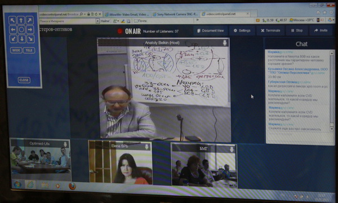Zoom camera in with TELE button

29,50
